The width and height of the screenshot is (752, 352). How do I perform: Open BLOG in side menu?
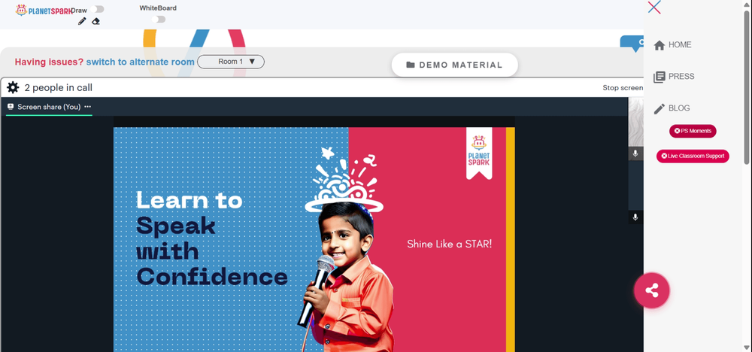click(672, 108)
